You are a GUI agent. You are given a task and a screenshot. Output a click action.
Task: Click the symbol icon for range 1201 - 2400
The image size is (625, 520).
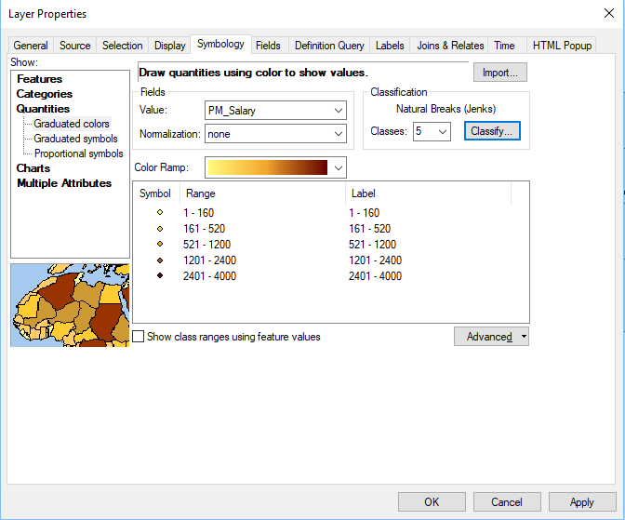click(160, 260)
